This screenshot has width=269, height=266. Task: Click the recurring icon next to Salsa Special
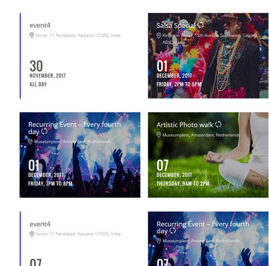point(200,25)
